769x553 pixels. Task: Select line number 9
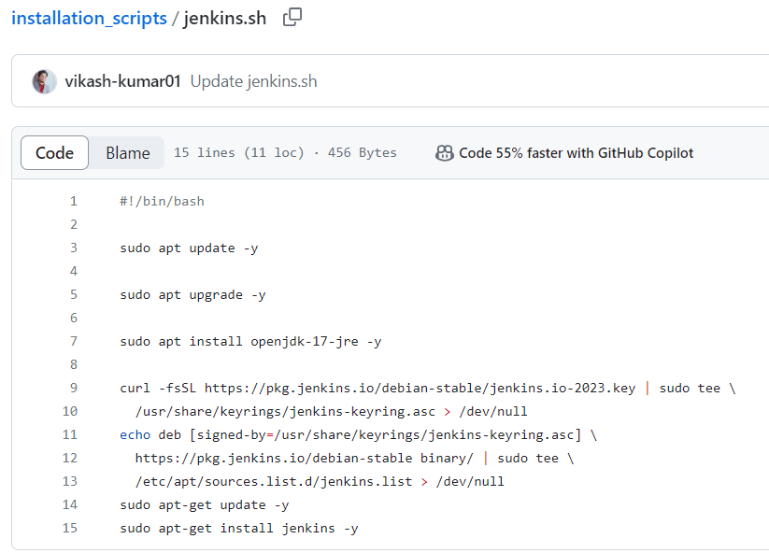(74, 388)
